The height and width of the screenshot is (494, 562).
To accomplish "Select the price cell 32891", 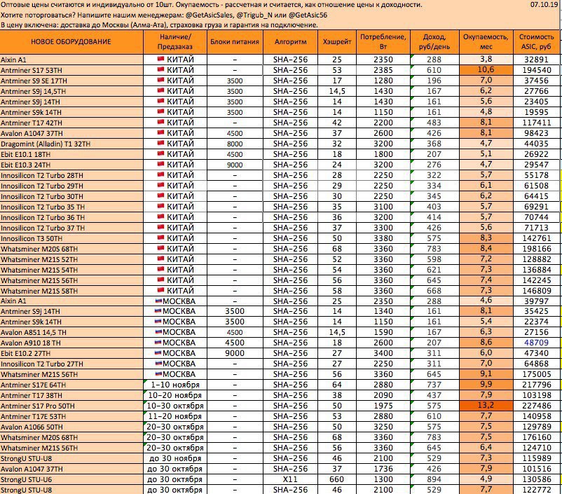I will (537, 60).
